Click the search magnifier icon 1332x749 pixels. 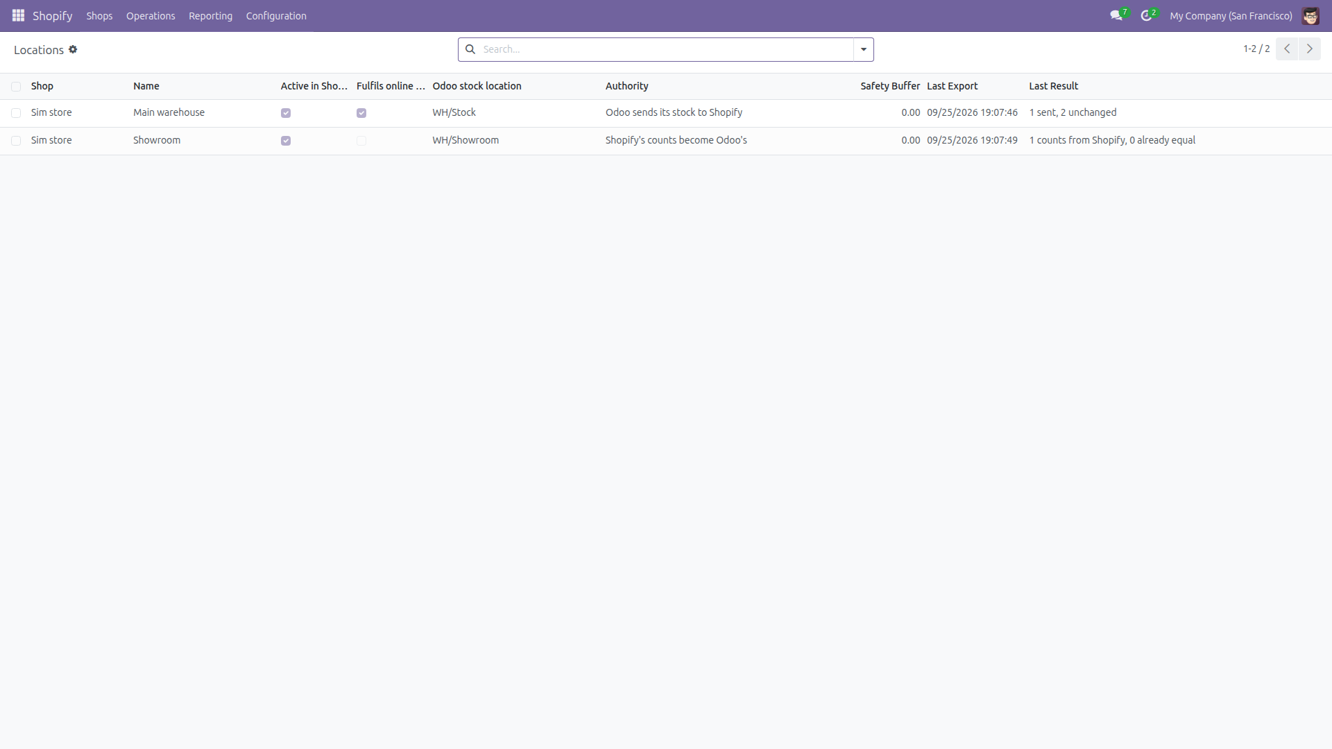470,49
